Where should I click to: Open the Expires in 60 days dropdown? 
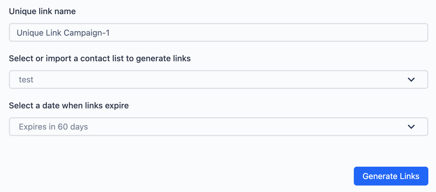(218, 127)
